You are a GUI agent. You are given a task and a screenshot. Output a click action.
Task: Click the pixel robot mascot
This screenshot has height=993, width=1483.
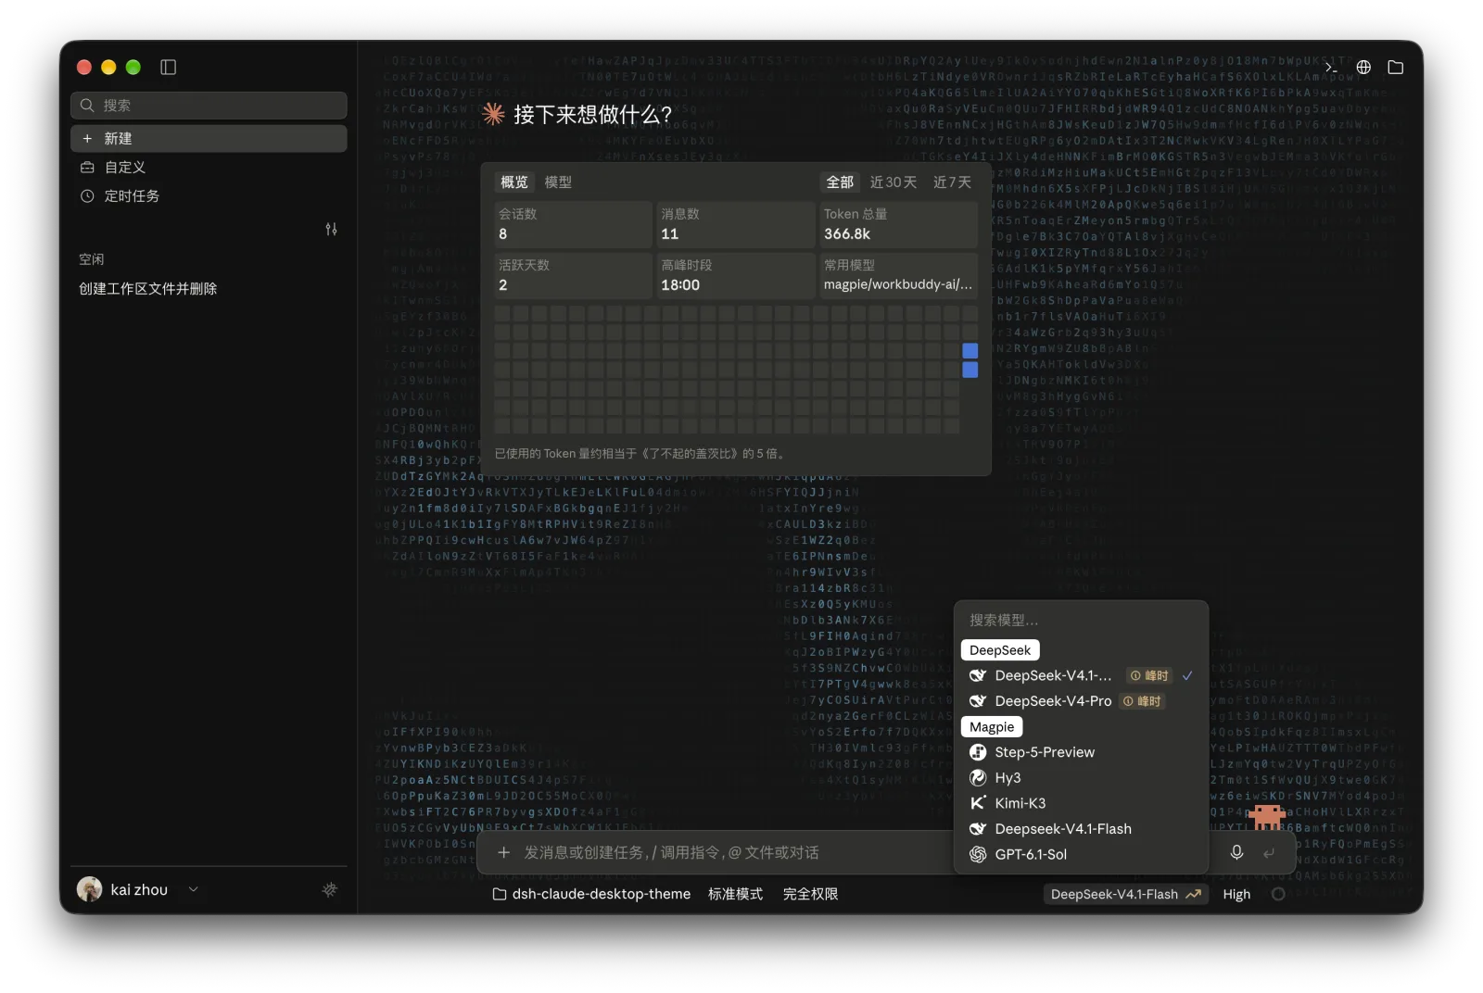1267,817
